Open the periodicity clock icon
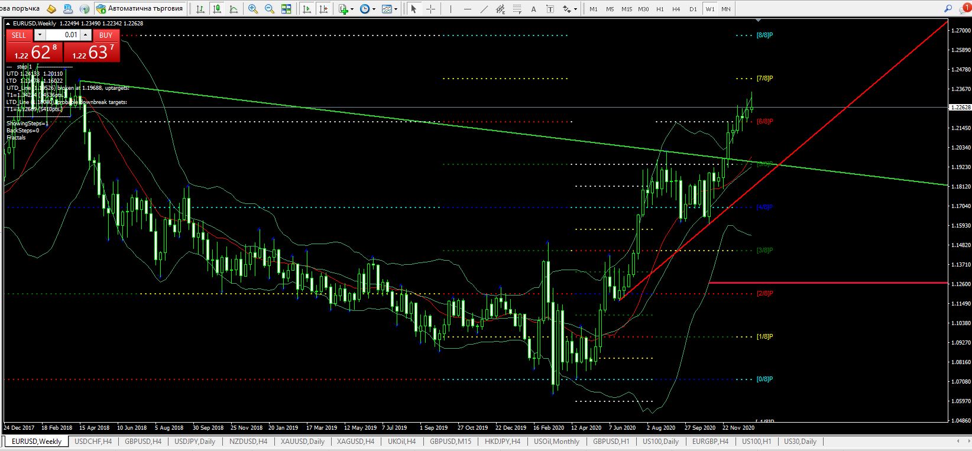The image size is (972, 451). [x=365, y=9]
